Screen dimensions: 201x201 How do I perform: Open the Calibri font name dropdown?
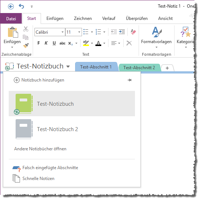(x=62, y=32)
